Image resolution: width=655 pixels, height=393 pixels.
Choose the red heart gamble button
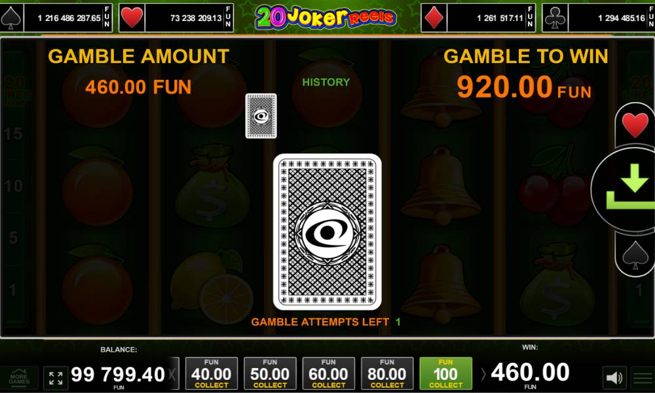tap(635, 125)
